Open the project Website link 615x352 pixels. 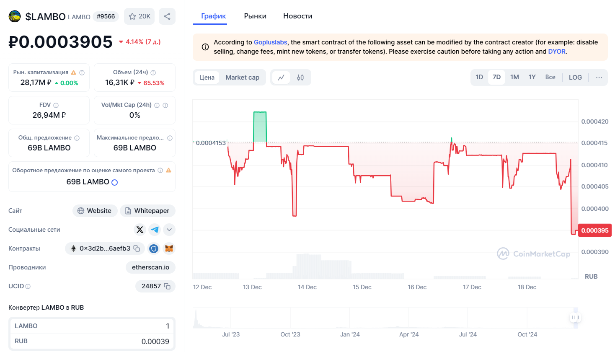pyautogui.click(x=95, y=211)
